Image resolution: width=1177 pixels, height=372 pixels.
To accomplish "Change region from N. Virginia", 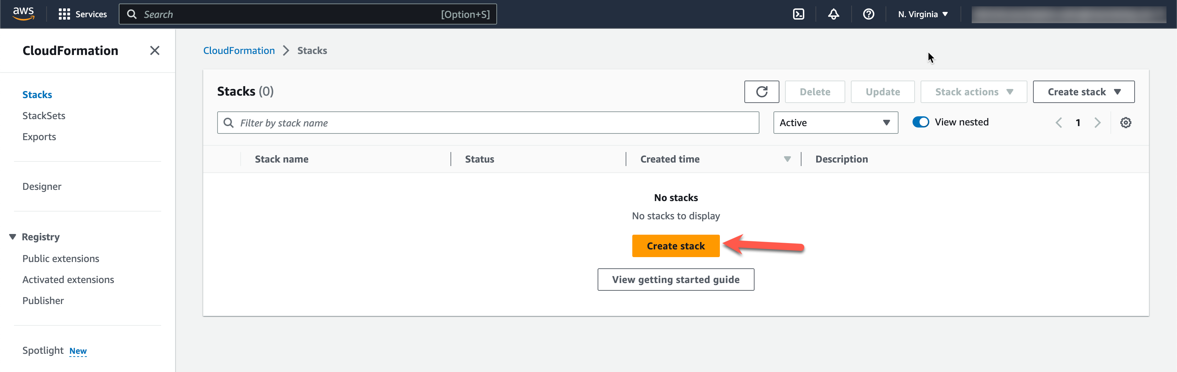I will (x=922, y=14).
